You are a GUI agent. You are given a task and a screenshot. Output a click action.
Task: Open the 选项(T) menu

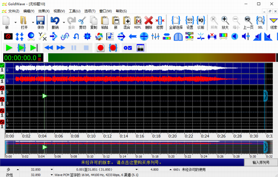pos(90,11)
